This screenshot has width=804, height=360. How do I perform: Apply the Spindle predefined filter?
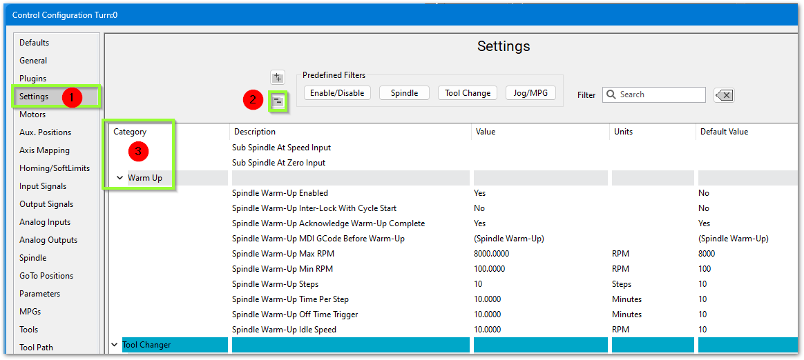coord(404,93)
